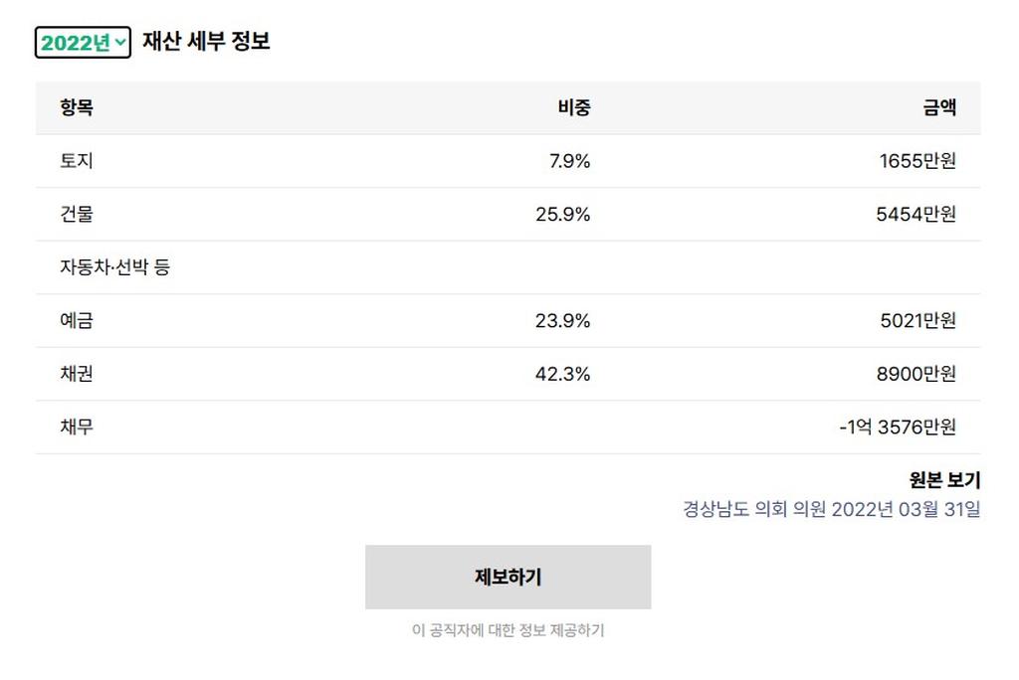Select the 토지 row label
This screenshot has width=1019, height=680.
coord(77,161)
